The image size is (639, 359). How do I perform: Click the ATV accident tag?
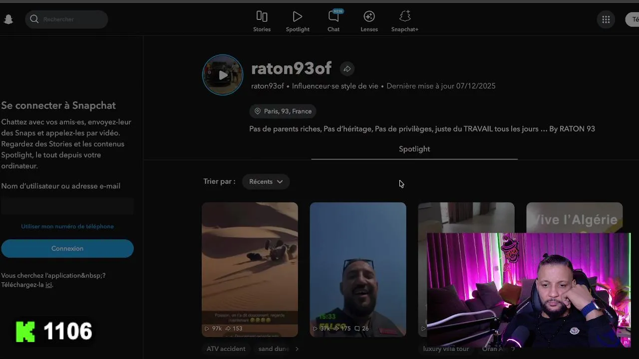(226, 349)
